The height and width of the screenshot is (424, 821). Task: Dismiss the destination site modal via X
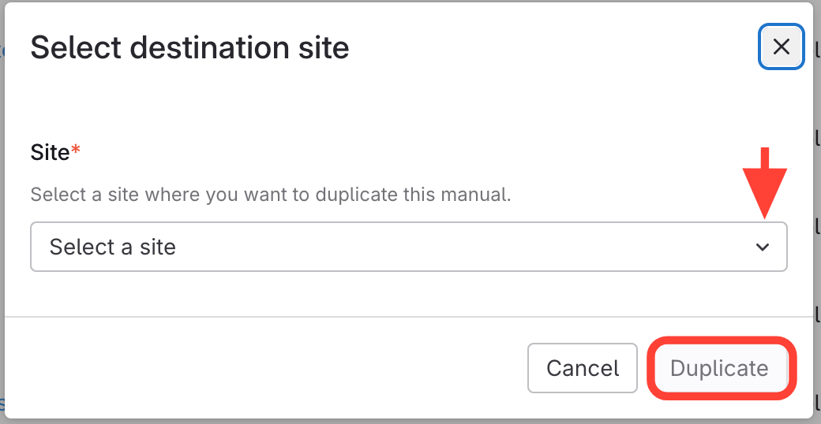781,47
